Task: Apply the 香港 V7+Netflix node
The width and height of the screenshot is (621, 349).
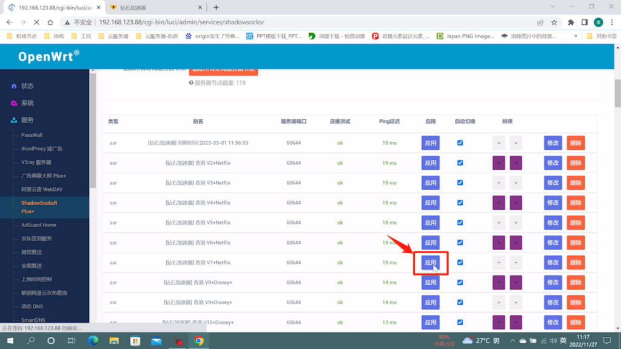Action: [431, 262]
